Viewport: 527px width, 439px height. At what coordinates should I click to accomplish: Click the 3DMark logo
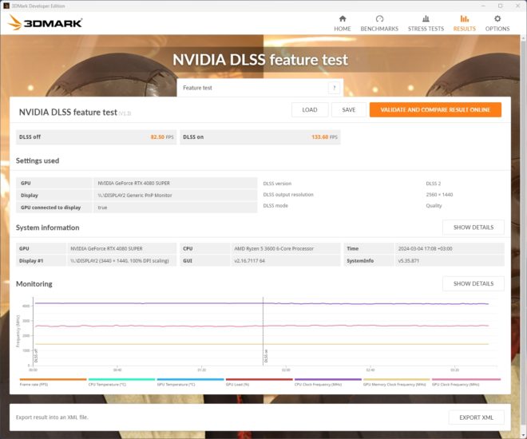pyautogui.click(x=46, y=22)
